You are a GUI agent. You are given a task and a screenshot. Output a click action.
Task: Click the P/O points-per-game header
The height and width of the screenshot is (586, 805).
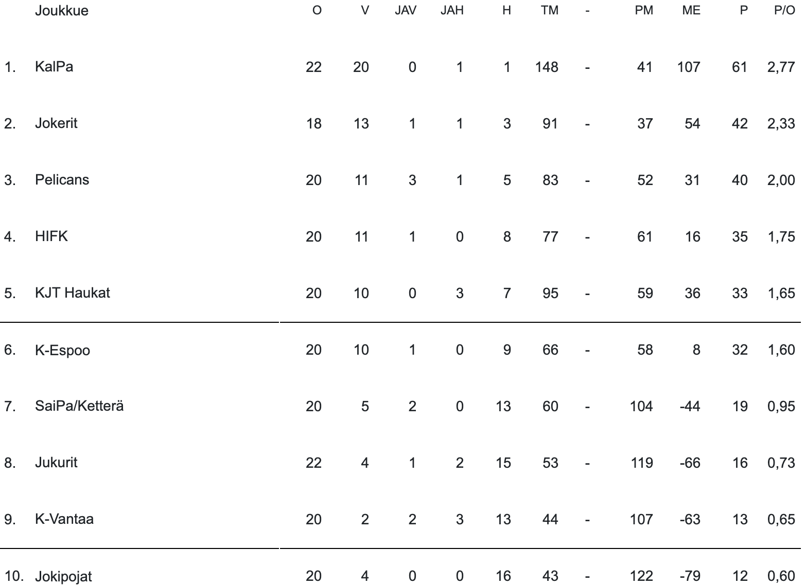coord(784,11)
